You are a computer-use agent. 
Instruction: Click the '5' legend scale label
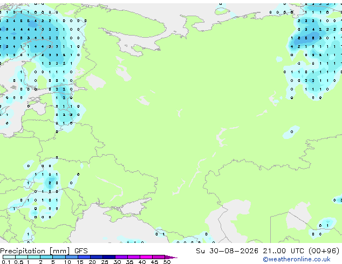(53, 262)
